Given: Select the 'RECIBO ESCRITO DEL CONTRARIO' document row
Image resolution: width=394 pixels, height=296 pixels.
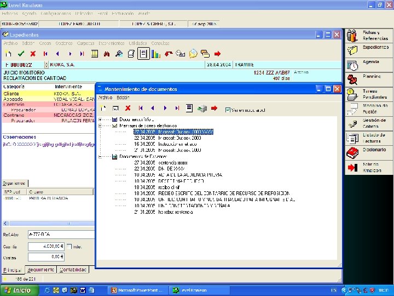Looking at the screenshot, I should click(x=212, y=193).
